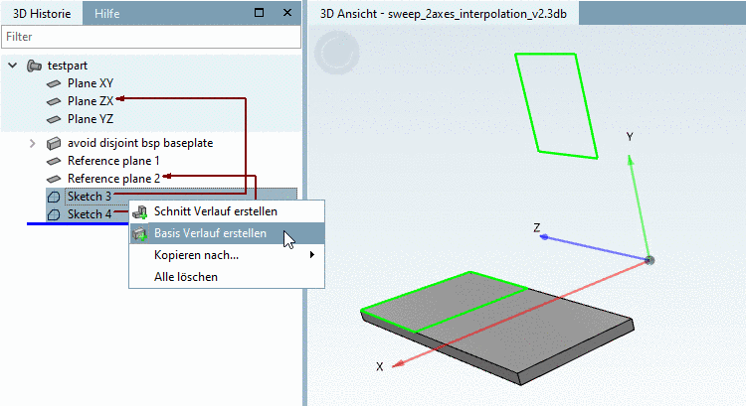
Task: Open the Kopieren nach... submenu
Action: click(x=227, y=255)
